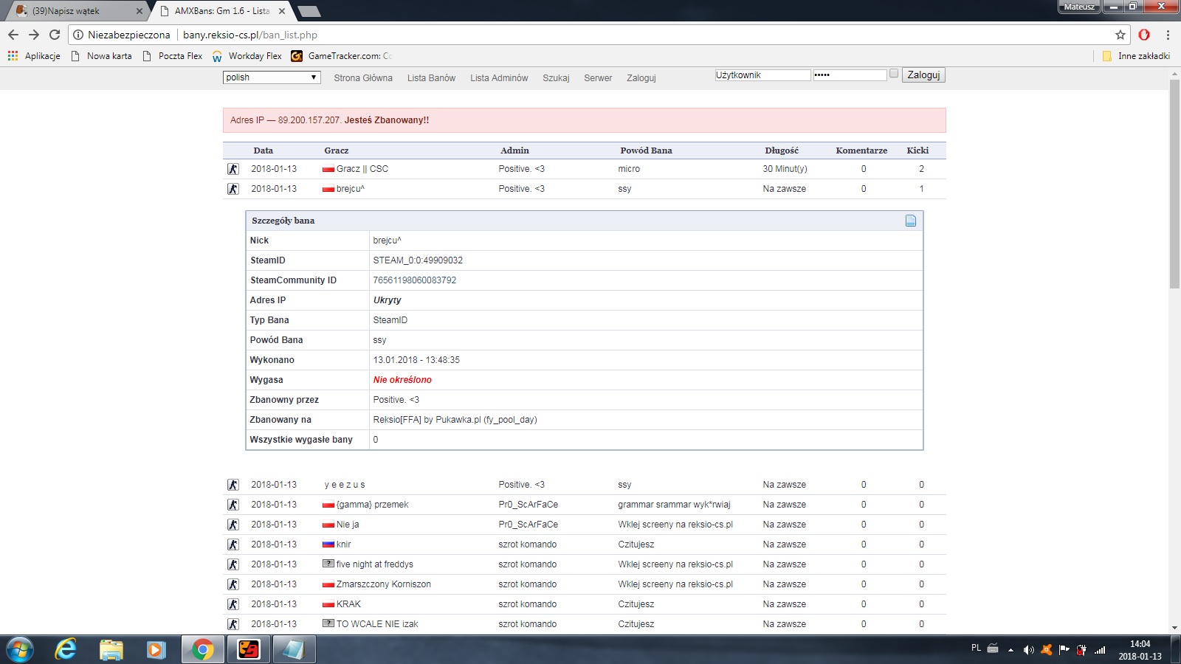Open the Lista Adminów menu item
This screenshot has width=1181, height=664.
point(499,78)
